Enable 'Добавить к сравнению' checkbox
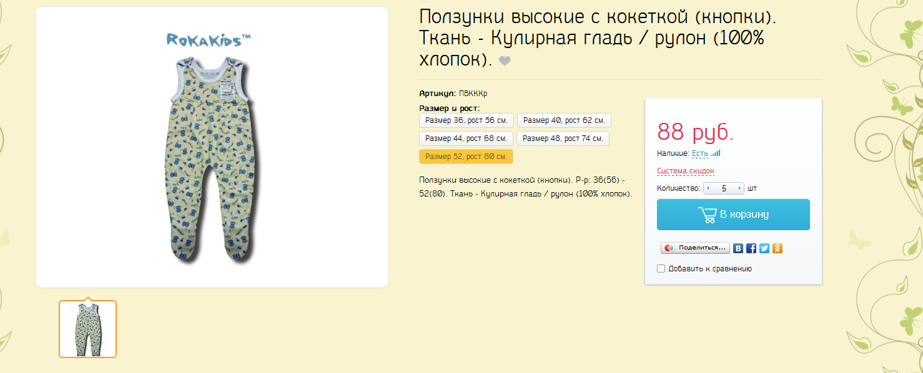The image size is (923, 373). click(x=661, y=269)
